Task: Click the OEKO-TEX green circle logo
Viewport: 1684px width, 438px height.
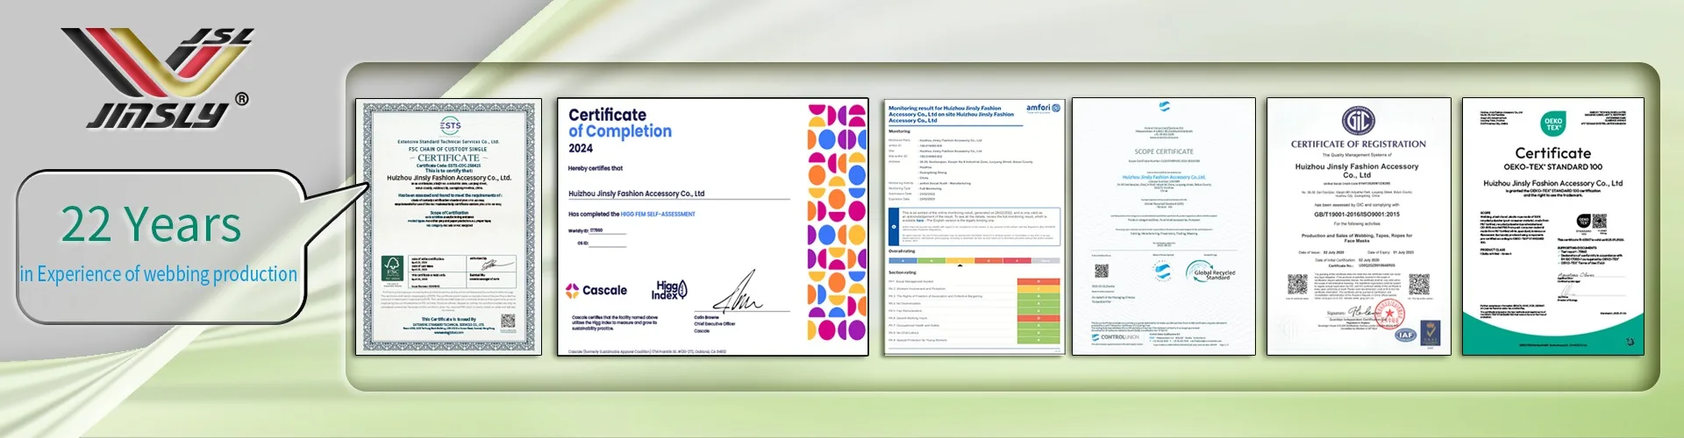Action: pyautogui.click(x=1553, y=125)
